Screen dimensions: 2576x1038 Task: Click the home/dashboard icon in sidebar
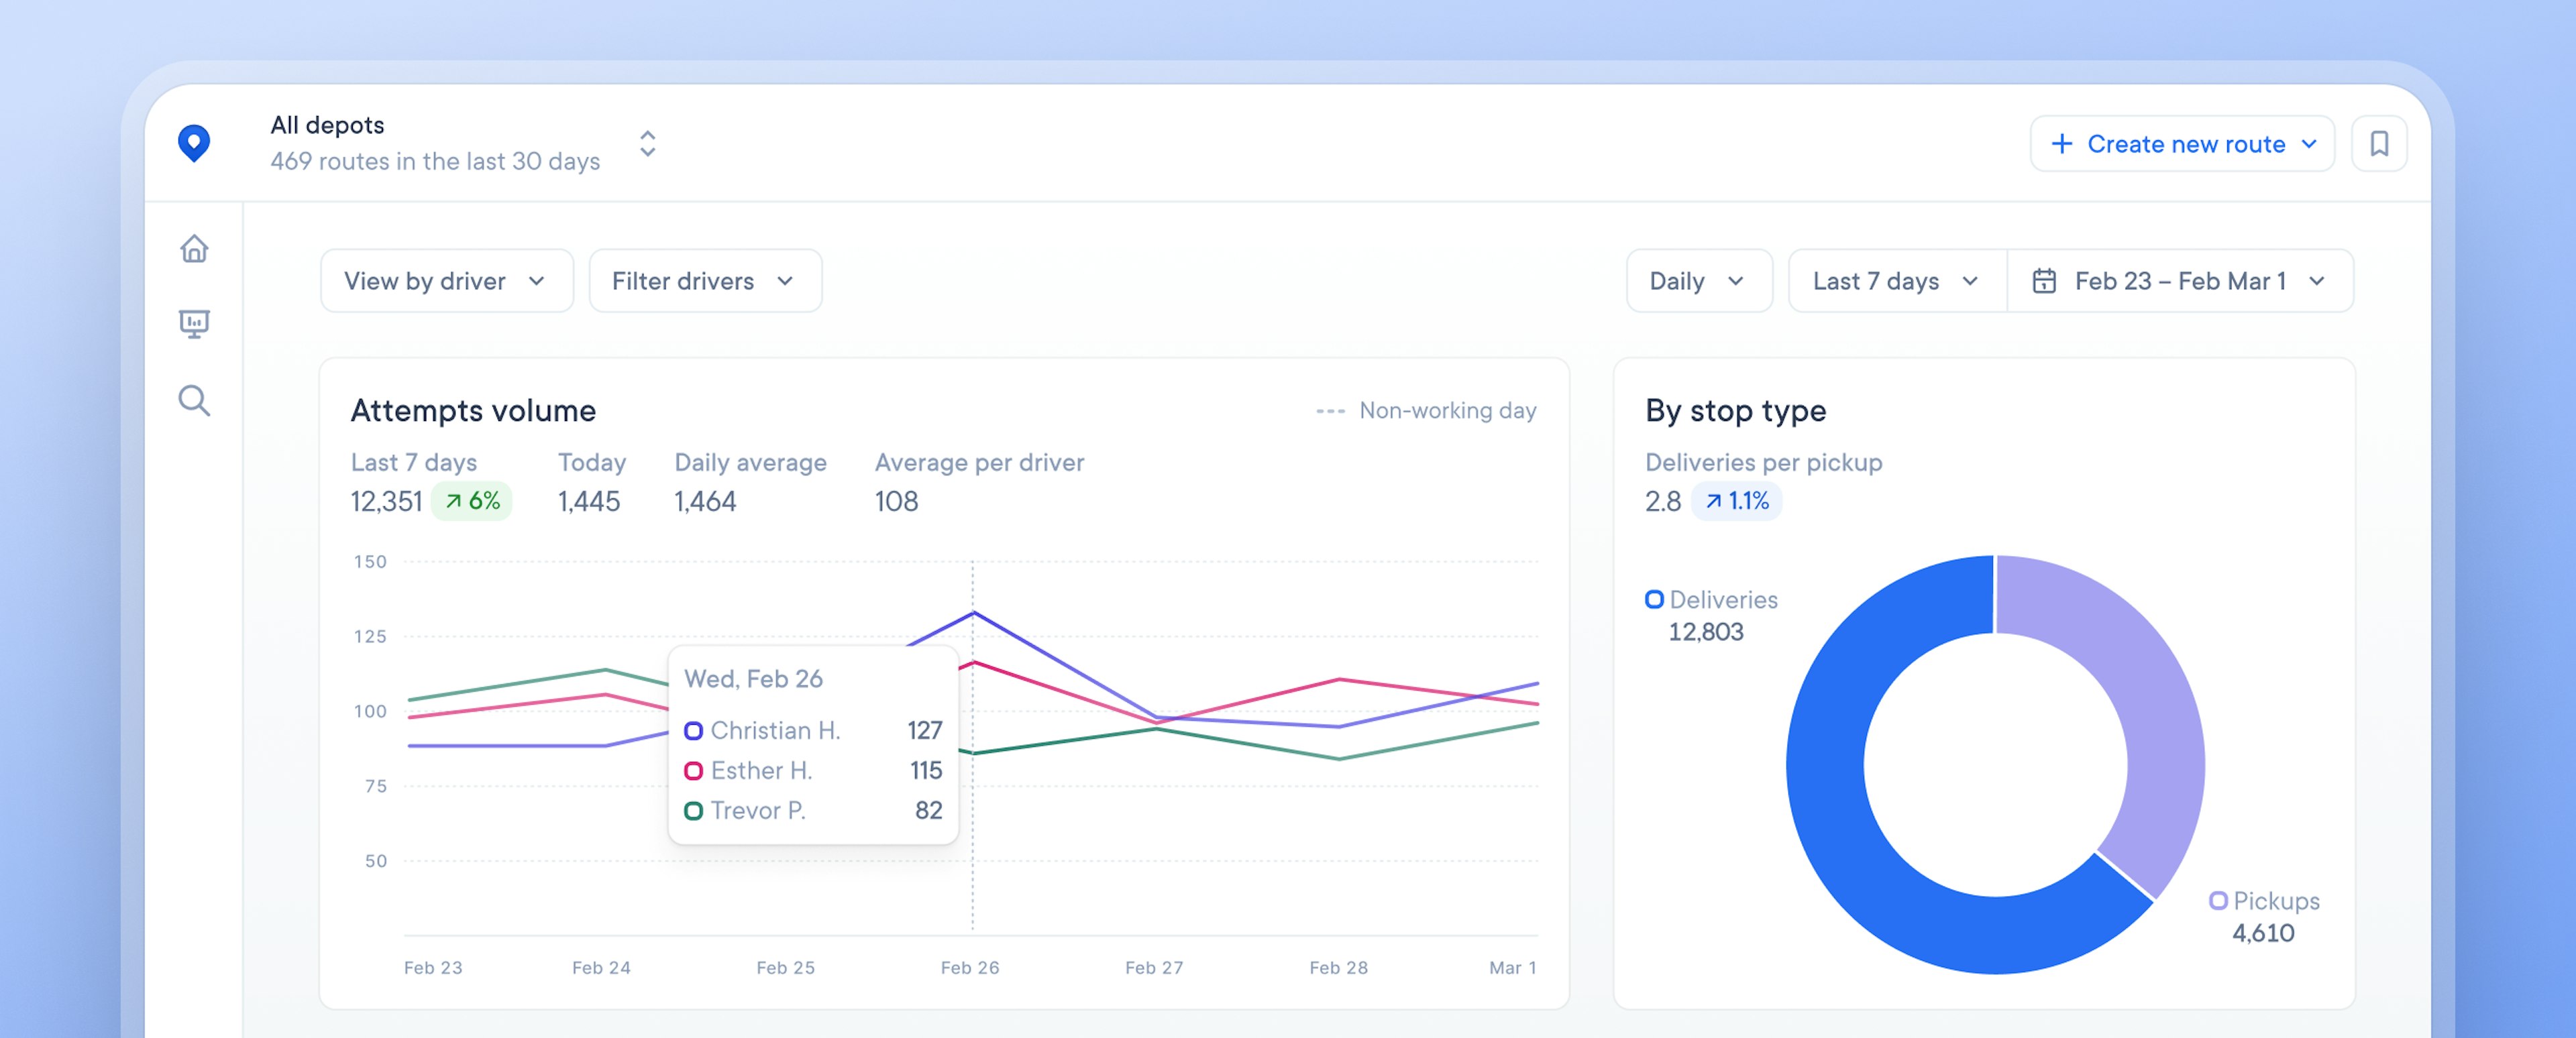[197, 249]
